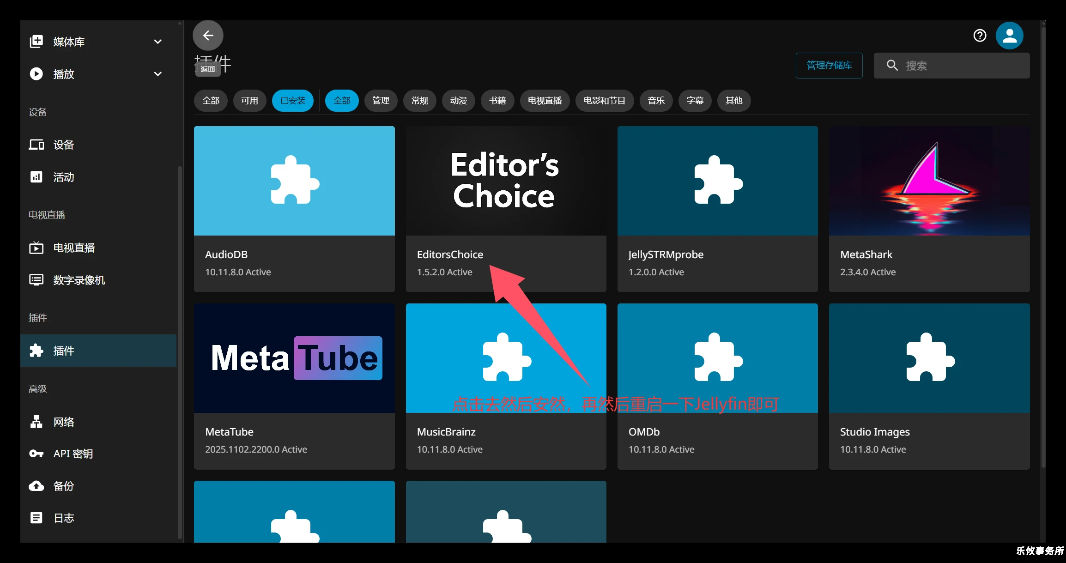Click the plugin search field
This screenshot has width=1066, height=563.
[951, 66]
